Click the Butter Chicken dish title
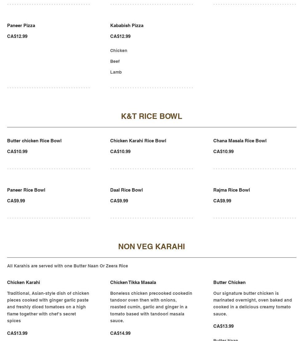Viewport: 297px width, 341px height. pyautogui.click(x=229, y=282)
